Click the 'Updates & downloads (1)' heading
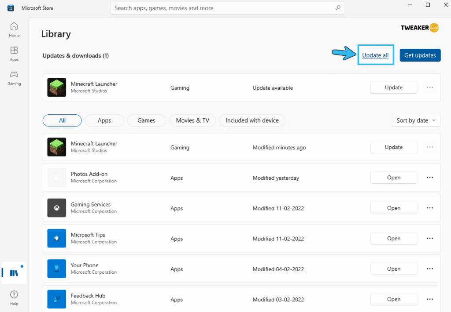 pos(76,56)
